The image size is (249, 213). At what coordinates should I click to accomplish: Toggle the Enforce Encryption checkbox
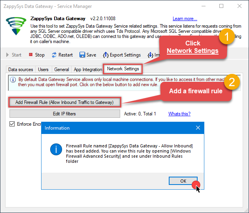pos(12,124)
